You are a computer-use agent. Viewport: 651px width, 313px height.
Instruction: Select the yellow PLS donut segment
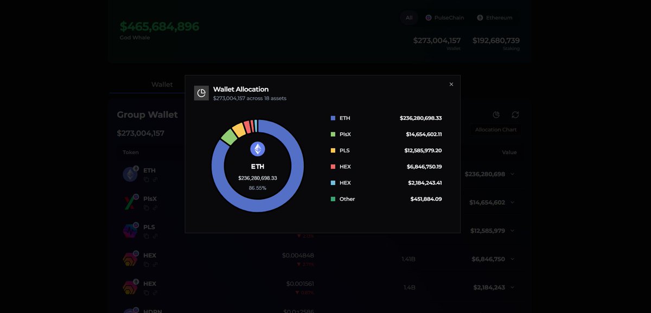pyautogui.click(x=239, y=129)
